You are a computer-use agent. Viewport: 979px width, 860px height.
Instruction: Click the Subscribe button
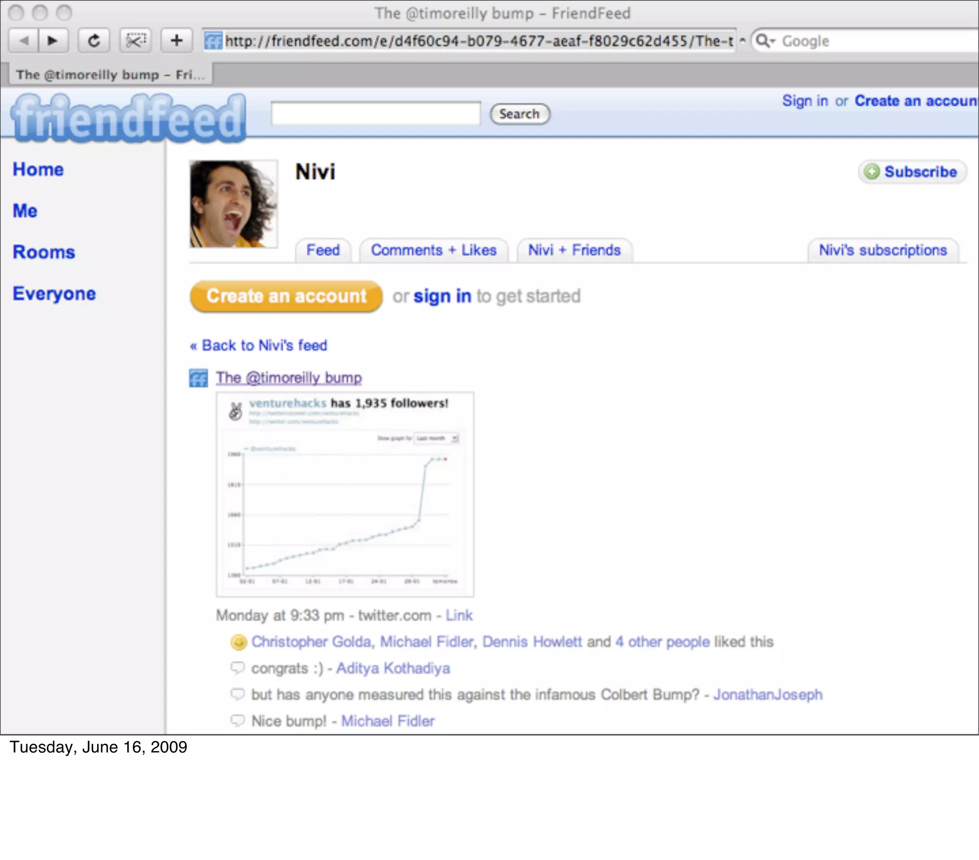tap(913, 172)
